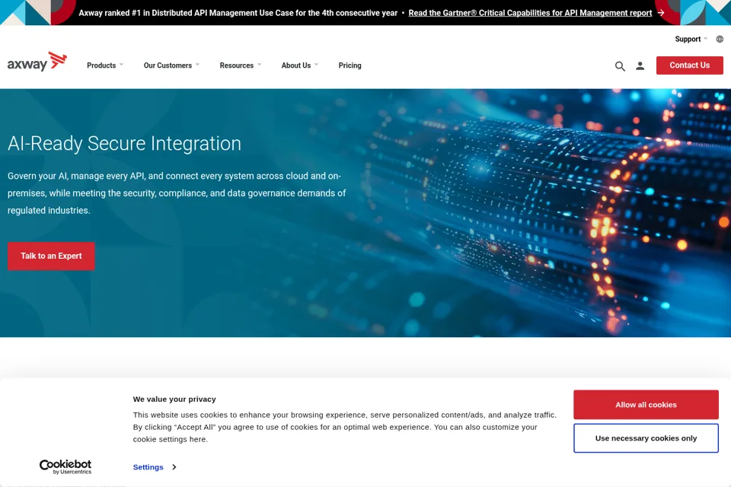
Task: Click the 'Axway ranked #1' banner text
Action: coord(238,13)
